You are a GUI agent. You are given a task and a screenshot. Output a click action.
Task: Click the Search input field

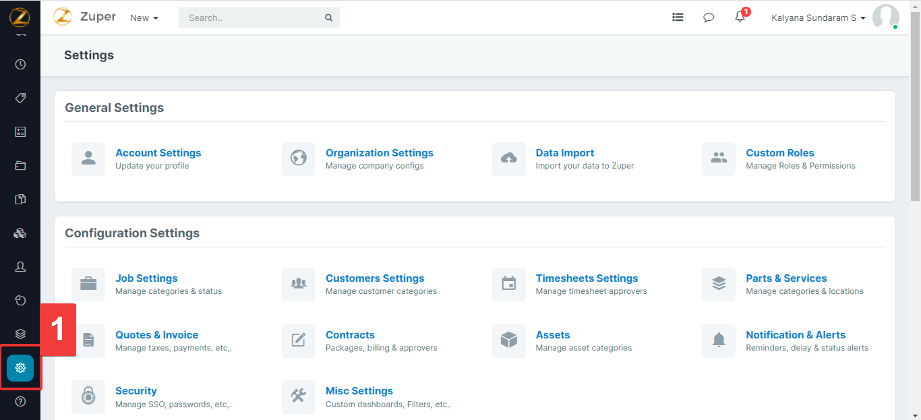251,18
